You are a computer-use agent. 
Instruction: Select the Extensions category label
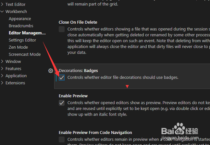click(x=15, y=83)
